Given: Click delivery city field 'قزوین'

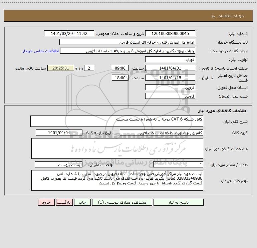Looking at the screenshot, I should point(170,96).
